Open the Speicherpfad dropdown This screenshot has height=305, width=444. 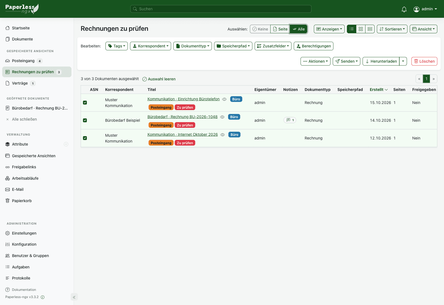(x=233, y=46)
